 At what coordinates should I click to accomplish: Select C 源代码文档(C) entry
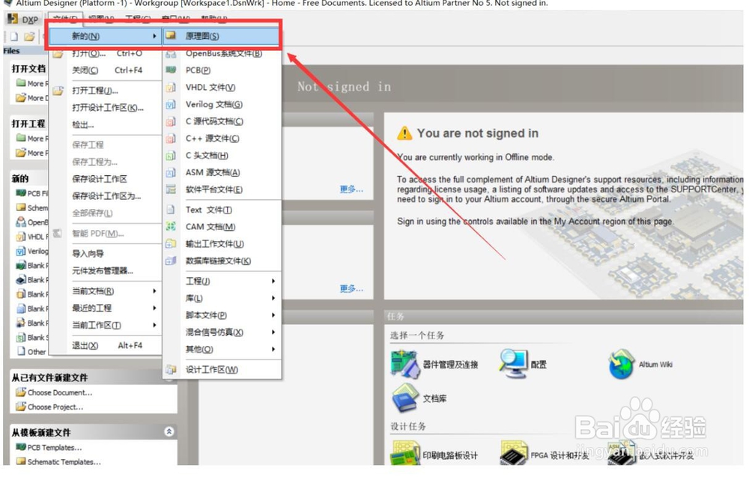point(214,121)
